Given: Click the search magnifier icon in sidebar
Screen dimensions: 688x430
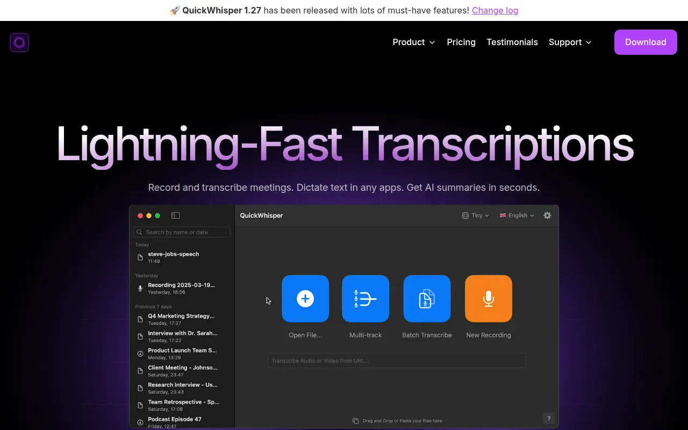Looking at the screenshot, I should pyautogui.click(x=140, y=232).
